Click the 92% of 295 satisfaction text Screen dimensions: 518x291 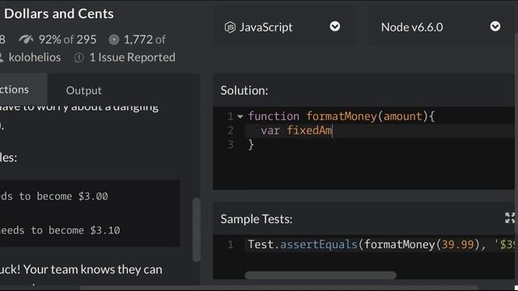click(x=67, y=40)
